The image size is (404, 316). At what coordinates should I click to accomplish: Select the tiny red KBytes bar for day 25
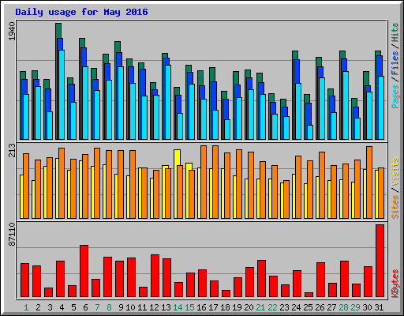pyautogui.click(x=309, y=295)
